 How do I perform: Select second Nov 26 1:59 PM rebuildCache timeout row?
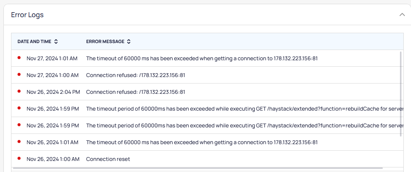click(207, 125)
